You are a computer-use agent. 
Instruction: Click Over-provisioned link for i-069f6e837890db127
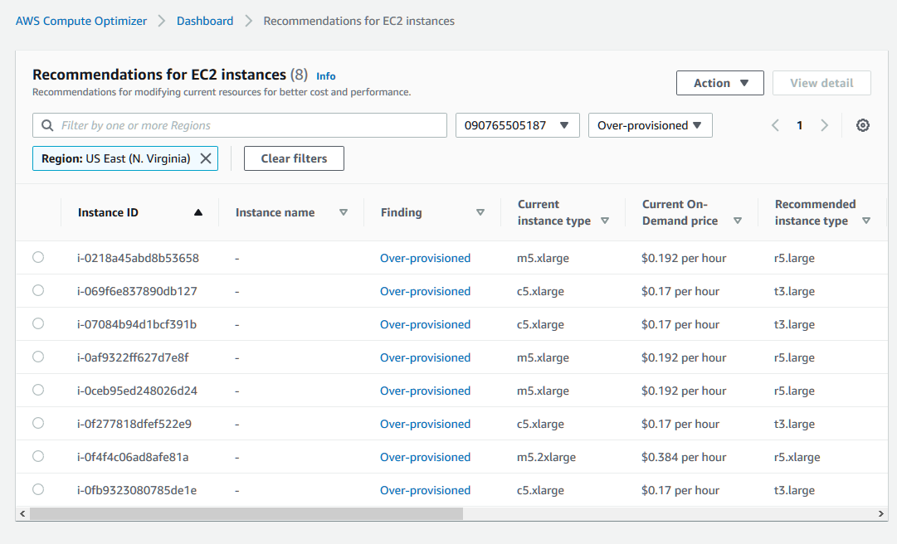tap(425, 290)
